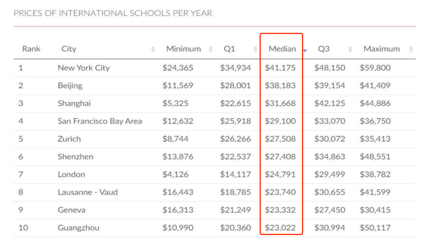Click San Francisco Bay Area entry
433x244 pixels.
click(x=100, y=121)
